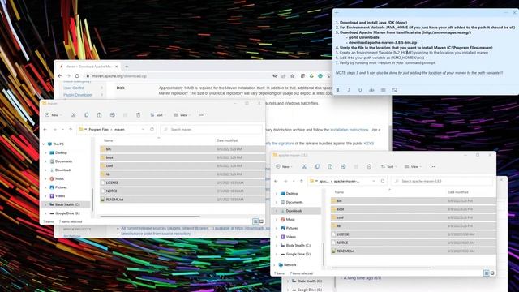This screenshot has width=519, height=292.
Task: Click Delete trash icon in maven window
Action: pos(139,115)
